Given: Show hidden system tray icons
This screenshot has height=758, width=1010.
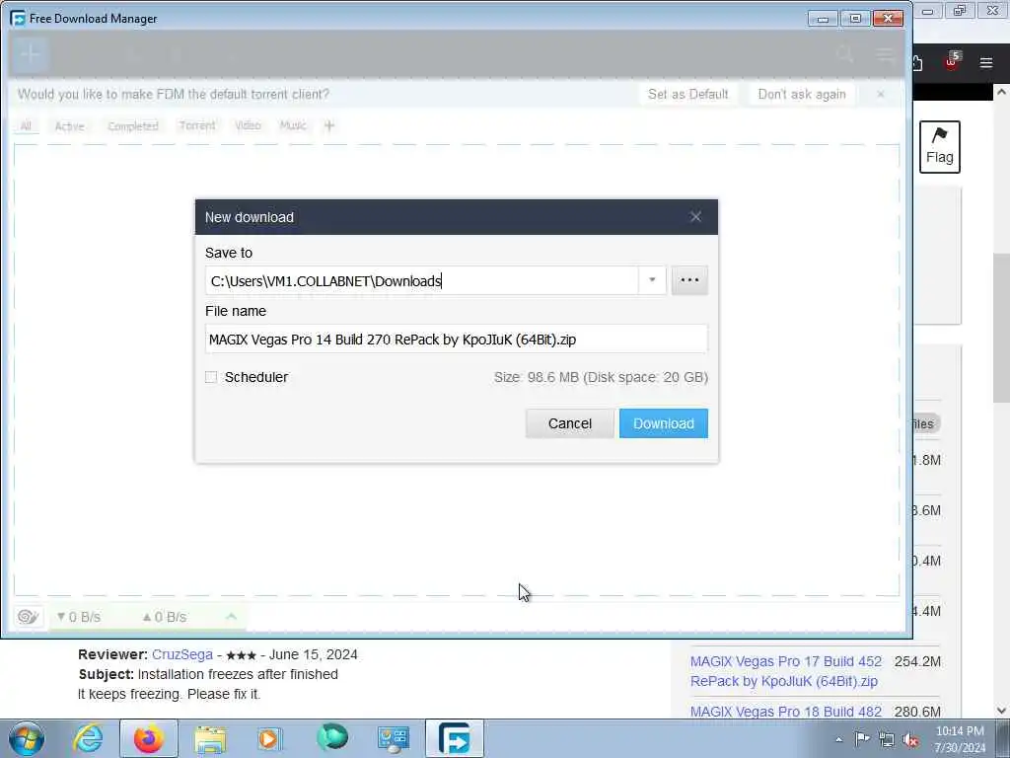Looking at the screenshot, I should 838,739.
